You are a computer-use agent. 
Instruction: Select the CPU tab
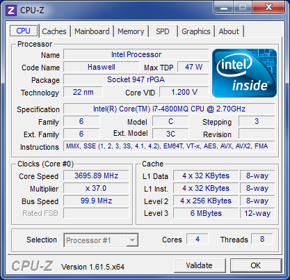24,31
